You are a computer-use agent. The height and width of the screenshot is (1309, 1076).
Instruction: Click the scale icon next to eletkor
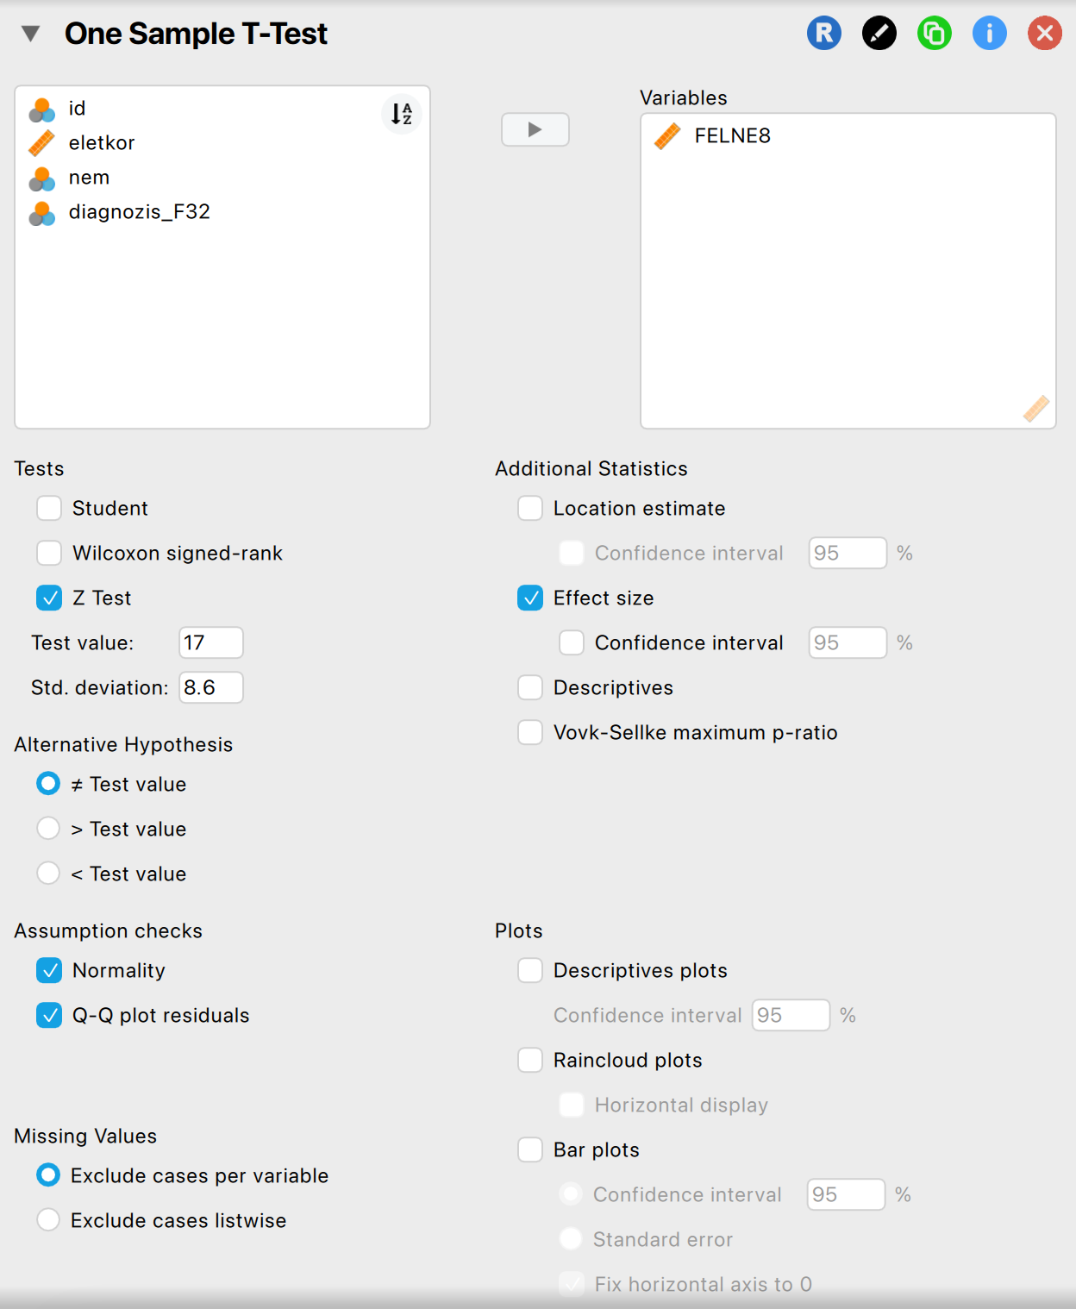[41, 143]
